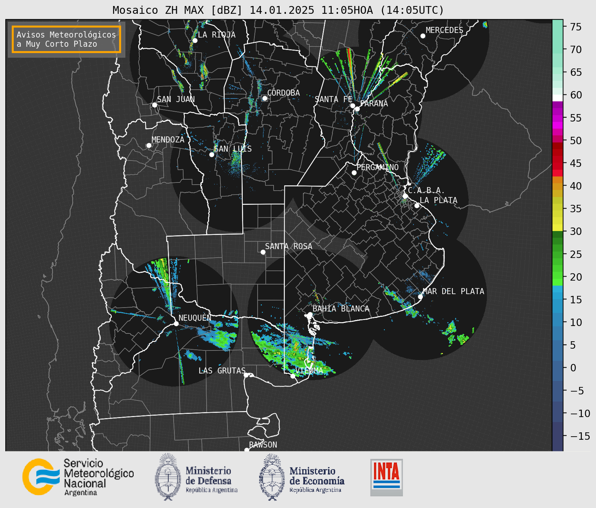Click the MENDOZA city marker
The image size is (596, 508).
(149, 146)
